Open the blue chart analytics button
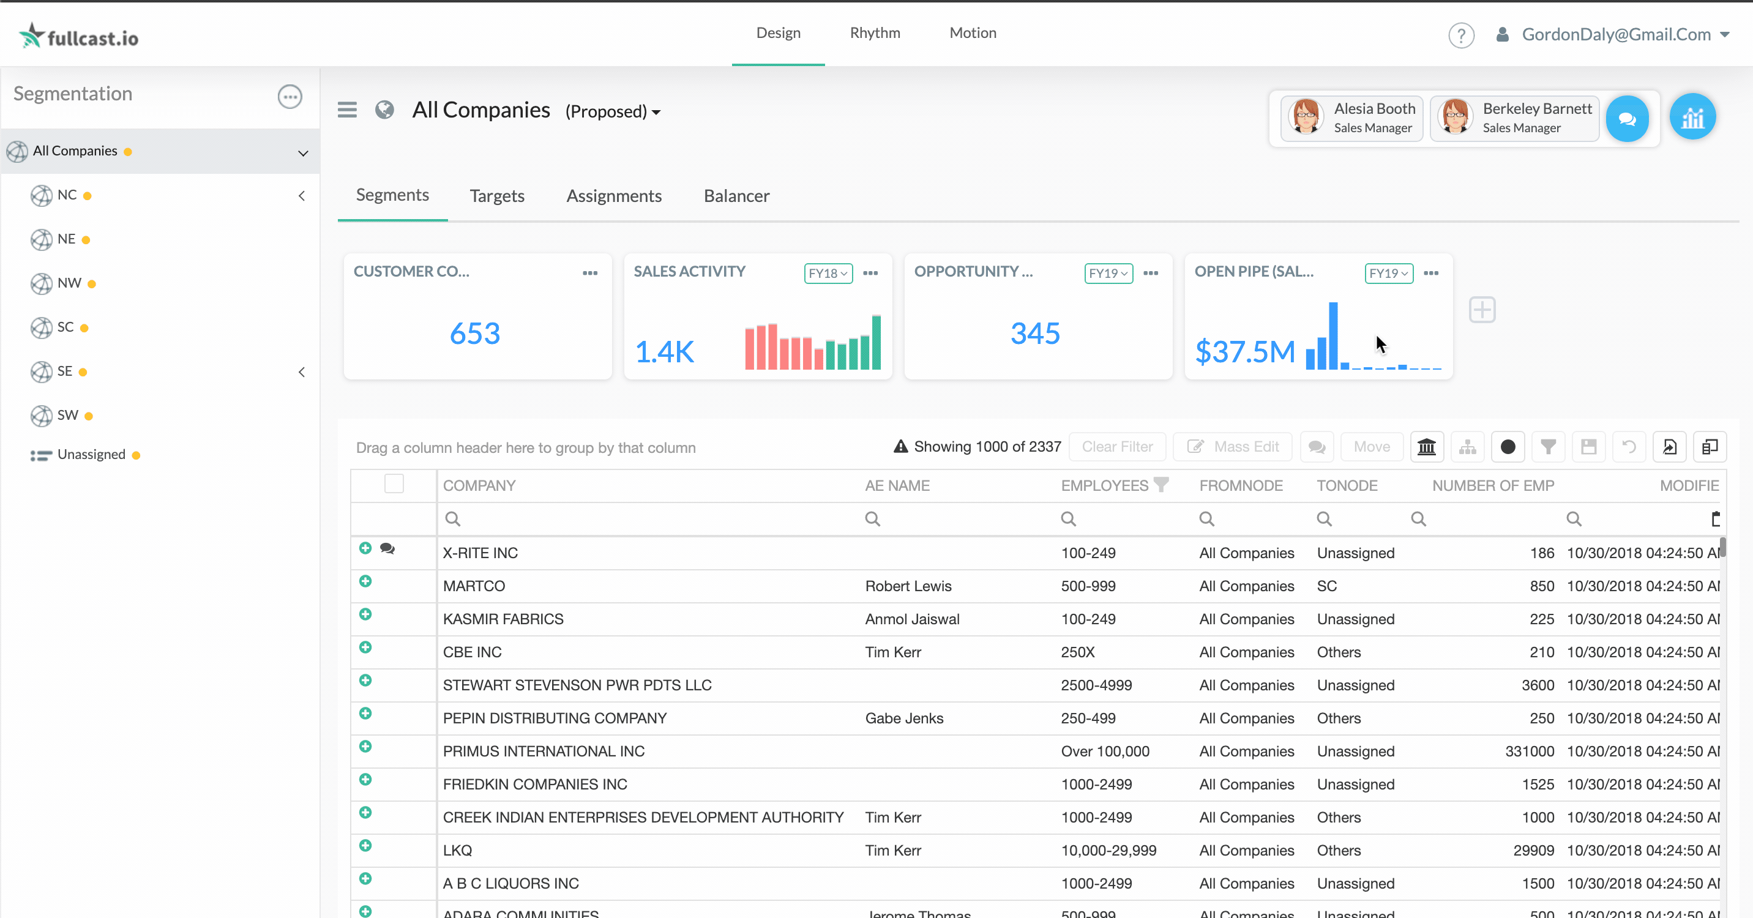 (1692, 117)
